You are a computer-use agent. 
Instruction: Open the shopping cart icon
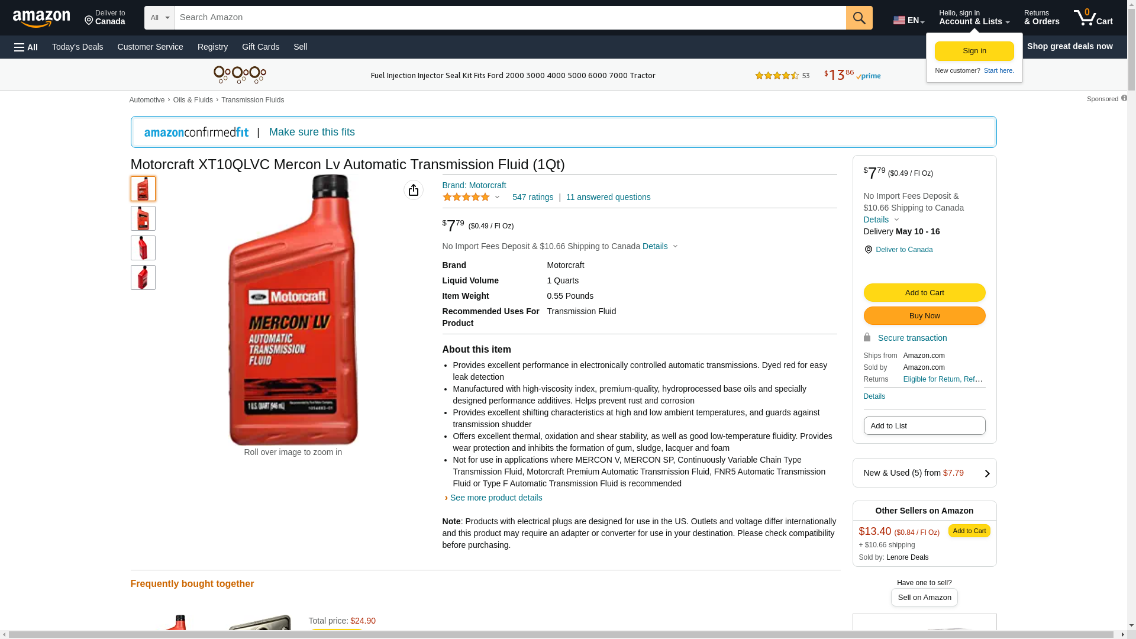(1093, 18)
